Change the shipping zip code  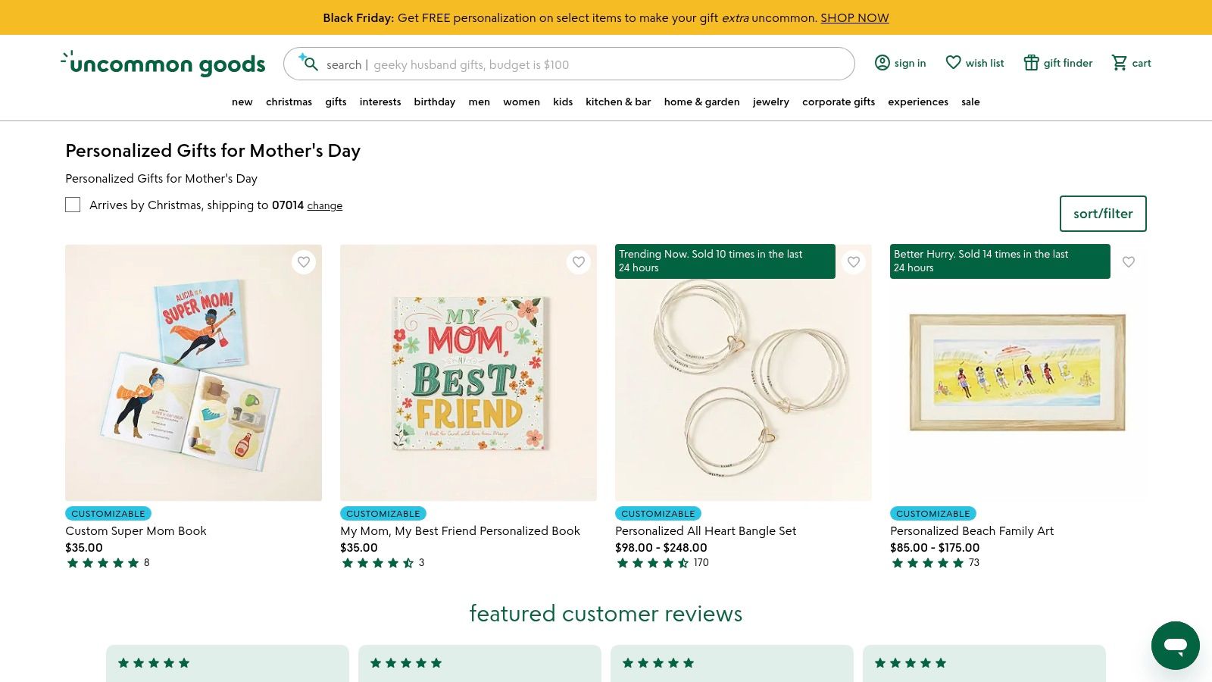click(x=324, y=205)
